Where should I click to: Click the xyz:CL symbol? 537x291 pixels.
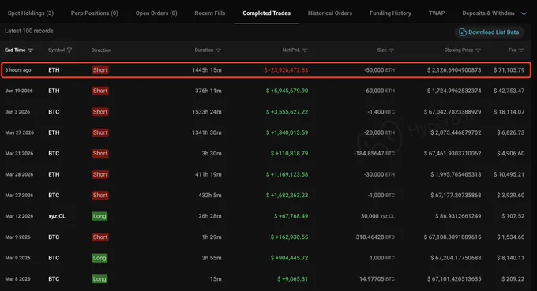point(57,216)
